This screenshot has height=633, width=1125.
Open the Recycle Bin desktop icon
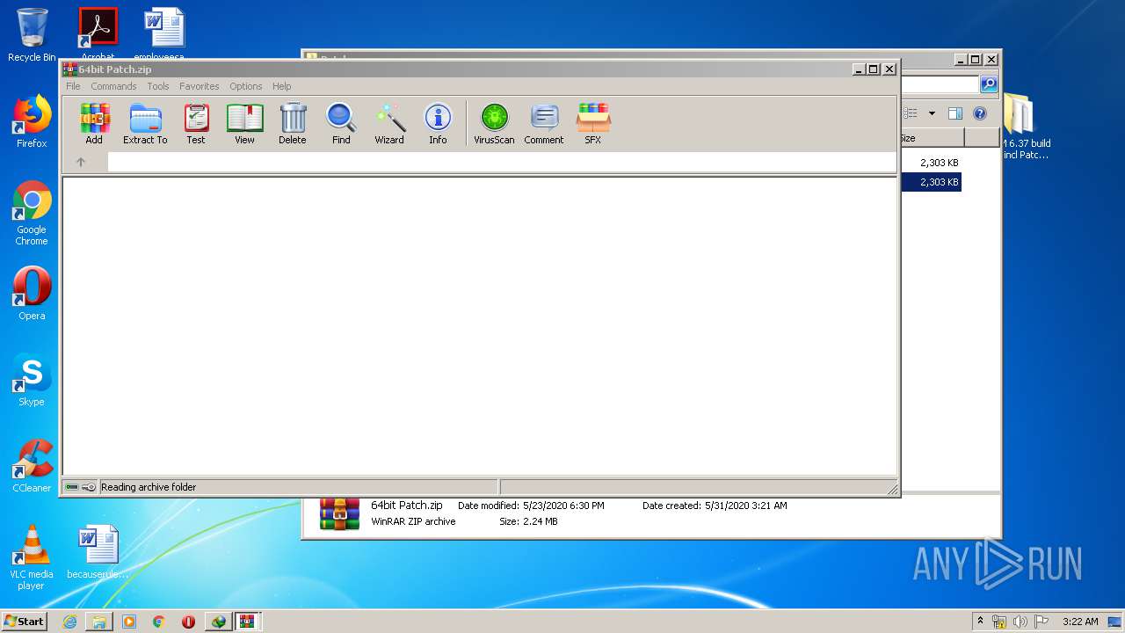click(x=32, y=35)
